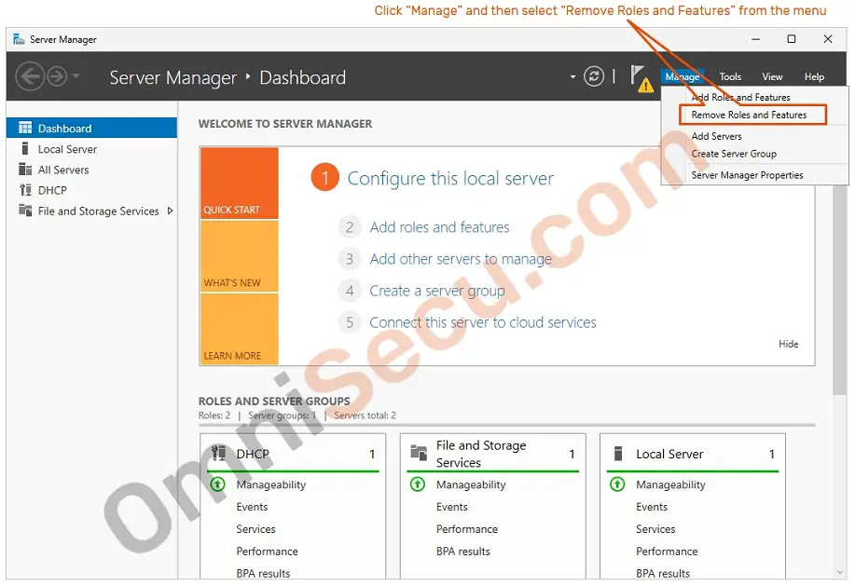Viewport: 855px width, 586px height.
Task: Click the refresh dashboard icon
Action: coord(594,76)
